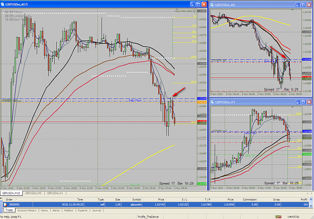Maximize the GBPUSDm,M15 chart window

198,4
